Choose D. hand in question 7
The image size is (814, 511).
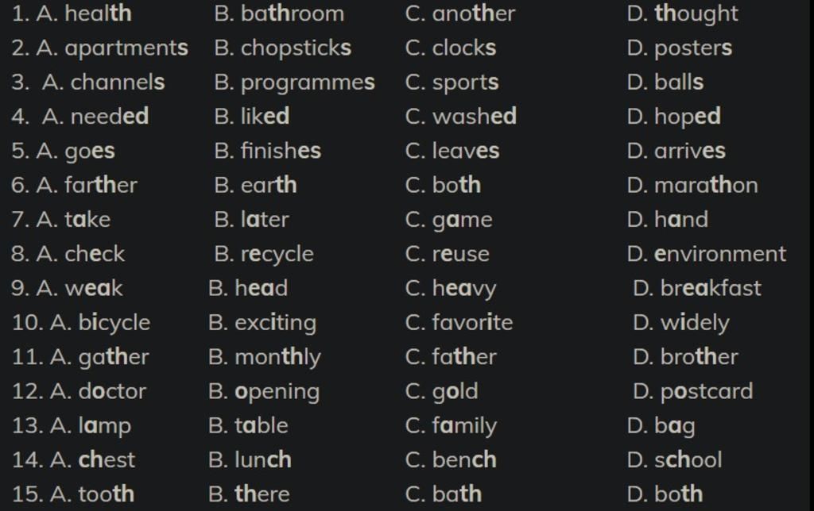(668, 219)
